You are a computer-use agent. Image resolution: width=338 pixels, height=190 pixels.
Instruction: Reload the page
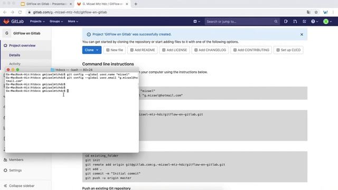(20, 12)
